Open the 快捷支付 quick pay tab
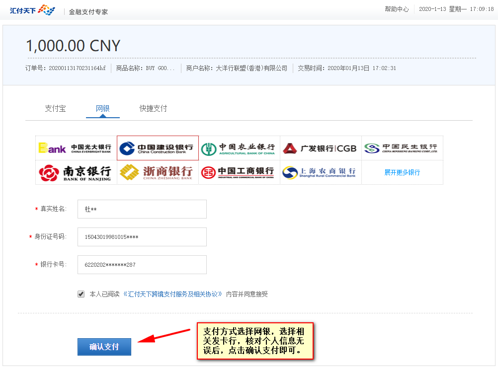This screenshot has height=369, width=498. pos(153,108)
